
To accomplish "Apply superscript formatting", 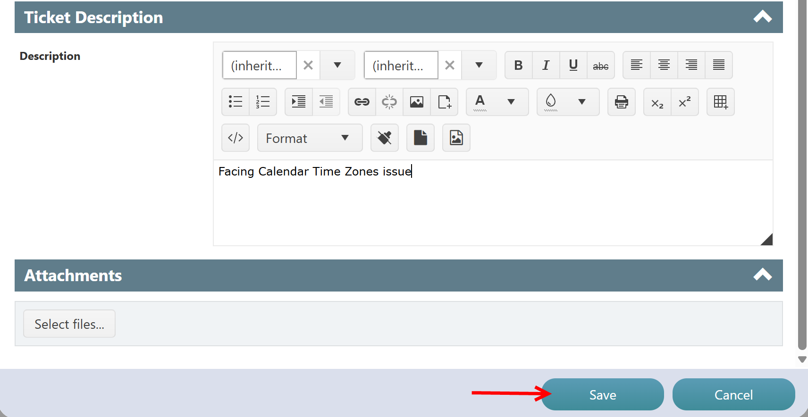I will pyautogui.click(x=684, y=102).
